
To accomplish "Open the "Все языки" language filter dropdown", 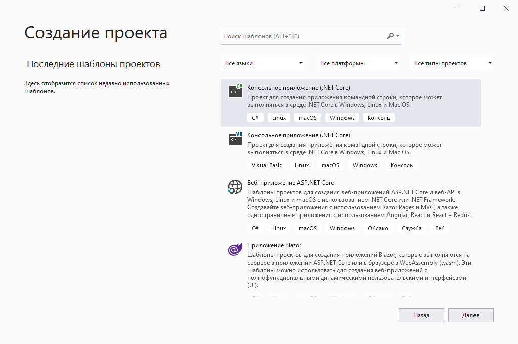I will point(263,63).
